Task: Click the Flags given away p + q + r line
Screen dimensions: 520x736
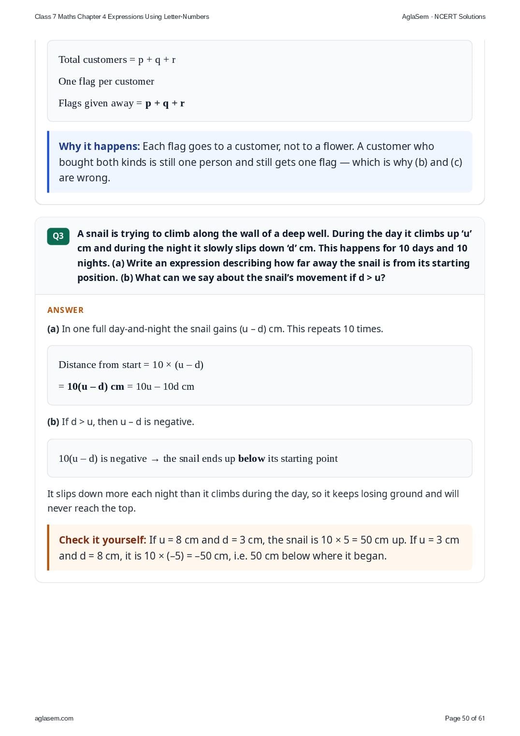Action: pyautogui.click(x=121, y=103)
